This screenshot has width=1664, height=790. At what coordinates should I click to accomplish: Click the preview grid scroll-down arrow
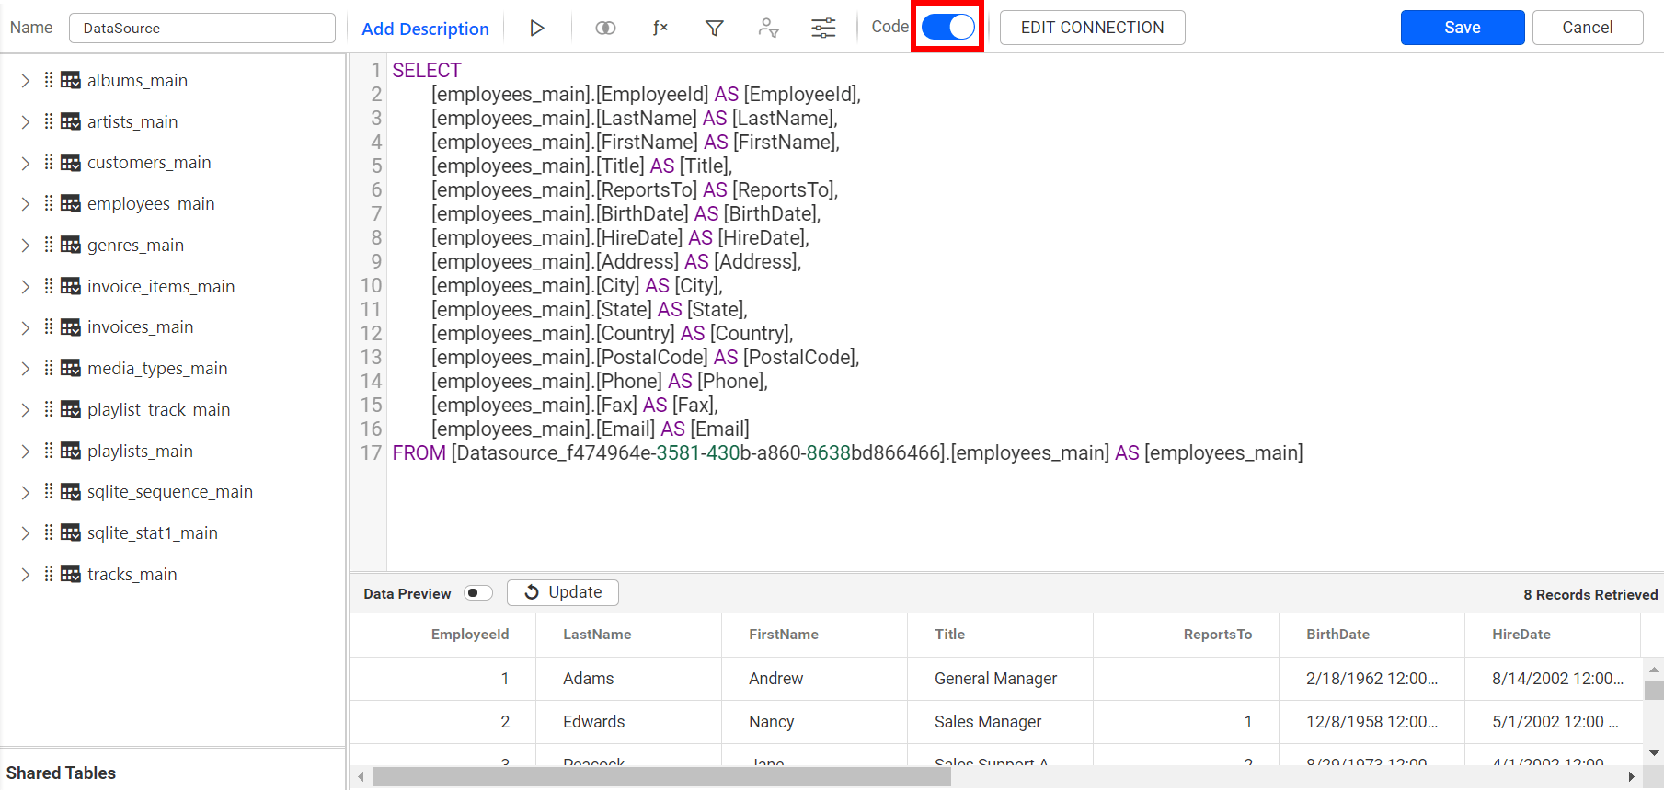[1654, 753]
